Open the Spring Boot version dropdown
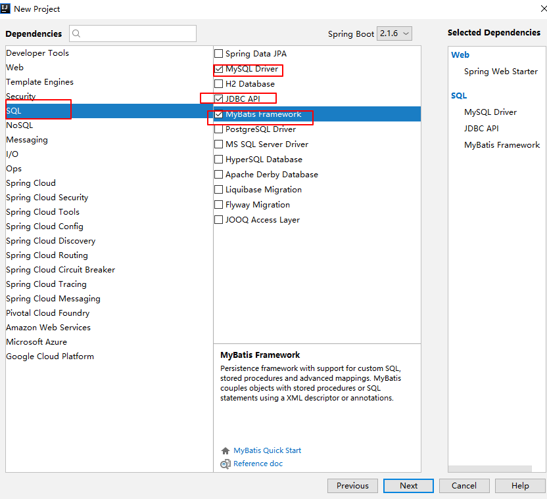 pyautogui.click(x=394, y=33)
